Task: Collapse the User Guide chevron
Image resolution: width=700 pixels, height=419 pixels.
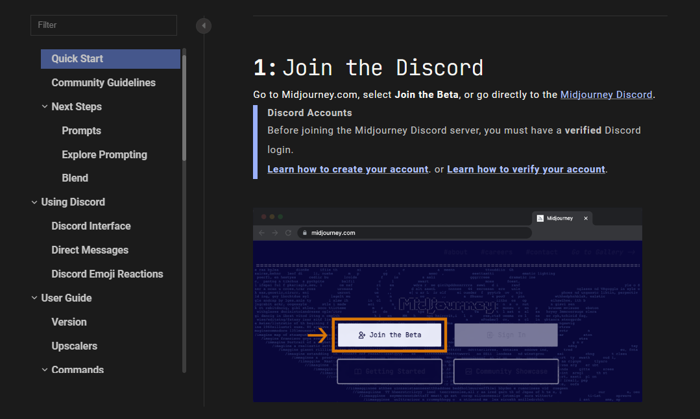Action: [34, 298]
